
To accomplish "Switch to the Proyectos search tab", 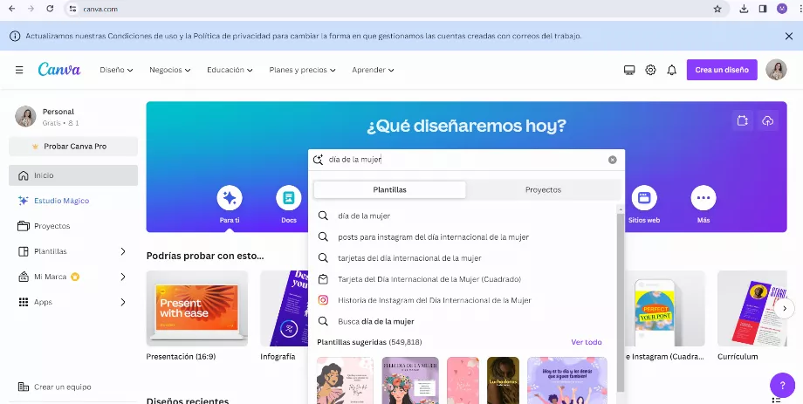I will 544,189.
